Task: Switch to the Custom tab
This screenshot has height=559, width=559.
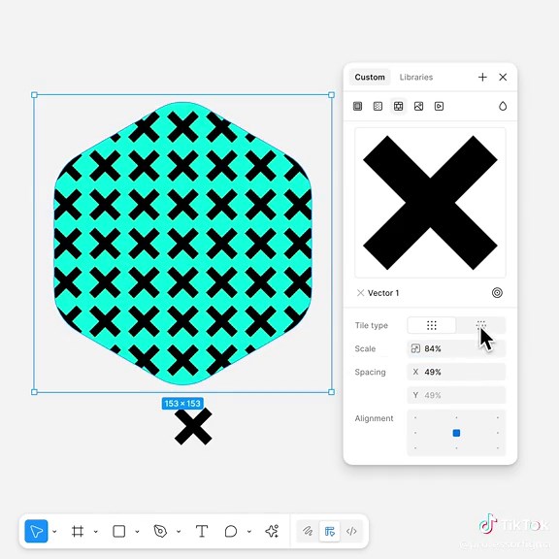Action: (370, 77)
